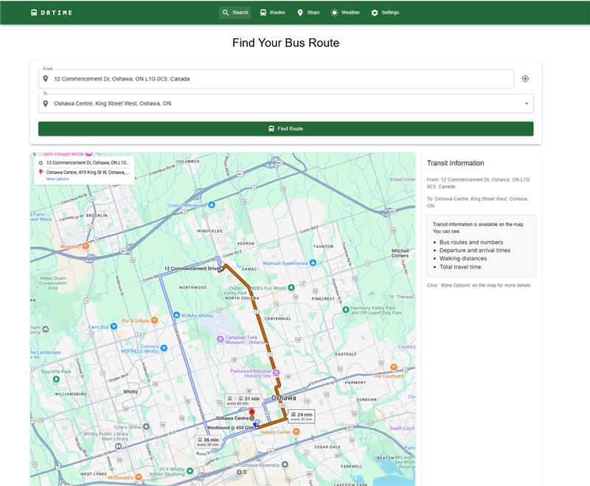Click Conroy's NOFRILLS Whitby marker
This screenshot has width=590, height=486.
point(164,348)
